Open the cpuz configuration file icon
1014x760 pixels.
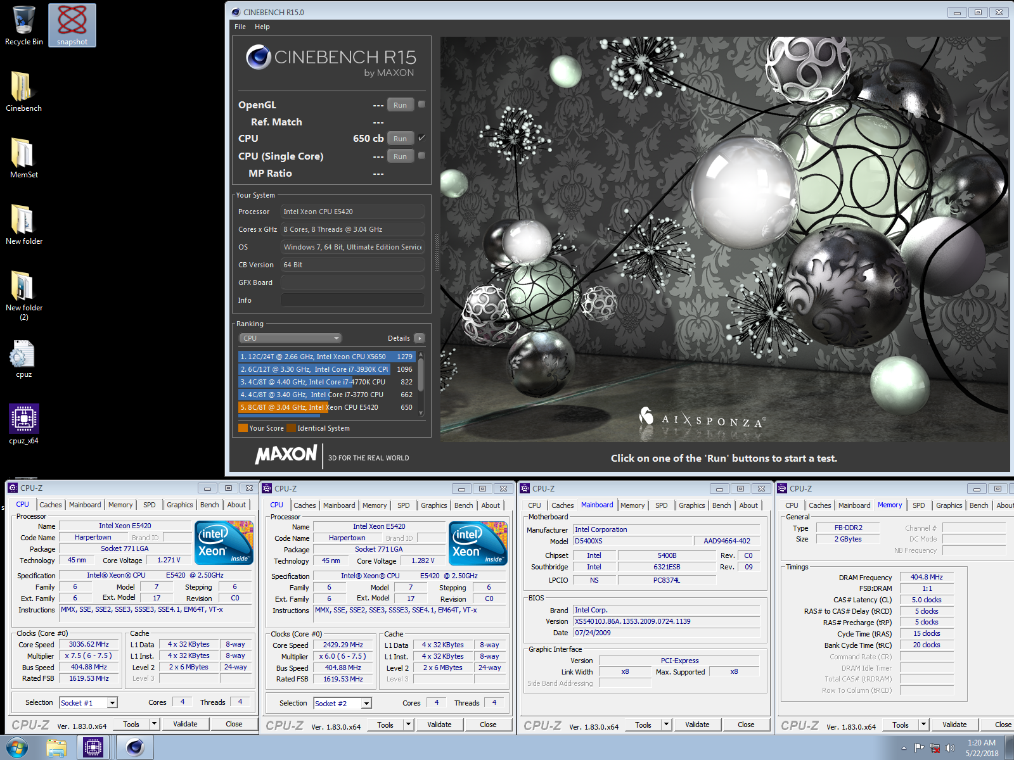(x=23, y=359)
